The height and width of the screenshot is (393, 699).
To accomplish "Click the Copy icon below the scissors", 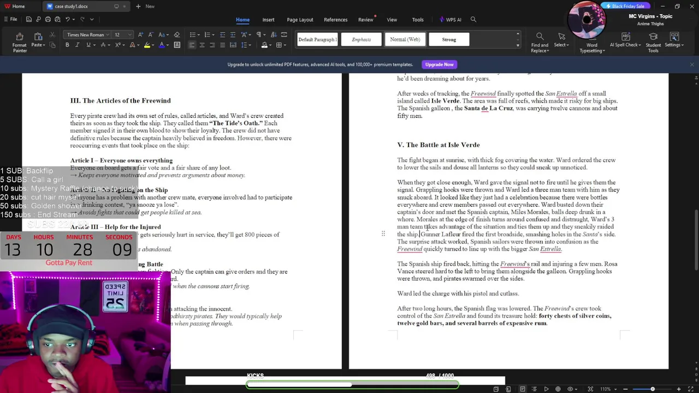I will coord(52,45).
